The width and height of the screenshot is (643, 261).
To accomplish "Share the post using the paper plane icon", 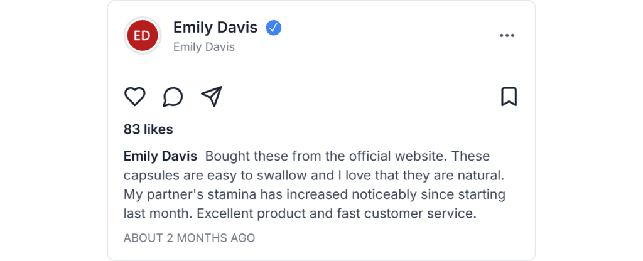I will [x=212, y=97].
